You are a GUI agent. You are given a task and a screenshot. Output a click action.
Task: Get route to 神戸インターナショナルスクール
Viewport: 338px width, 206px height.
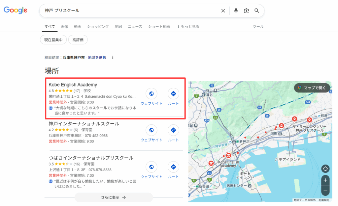pyautogui.click(x=173, y=130)
